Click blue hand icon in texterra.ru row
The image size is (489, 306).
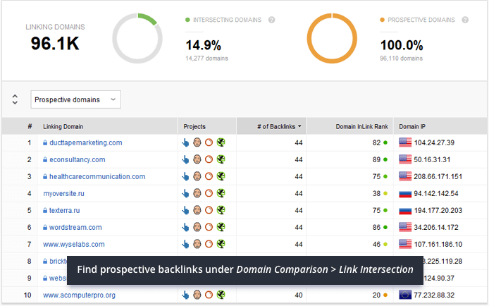coord(185,210)
